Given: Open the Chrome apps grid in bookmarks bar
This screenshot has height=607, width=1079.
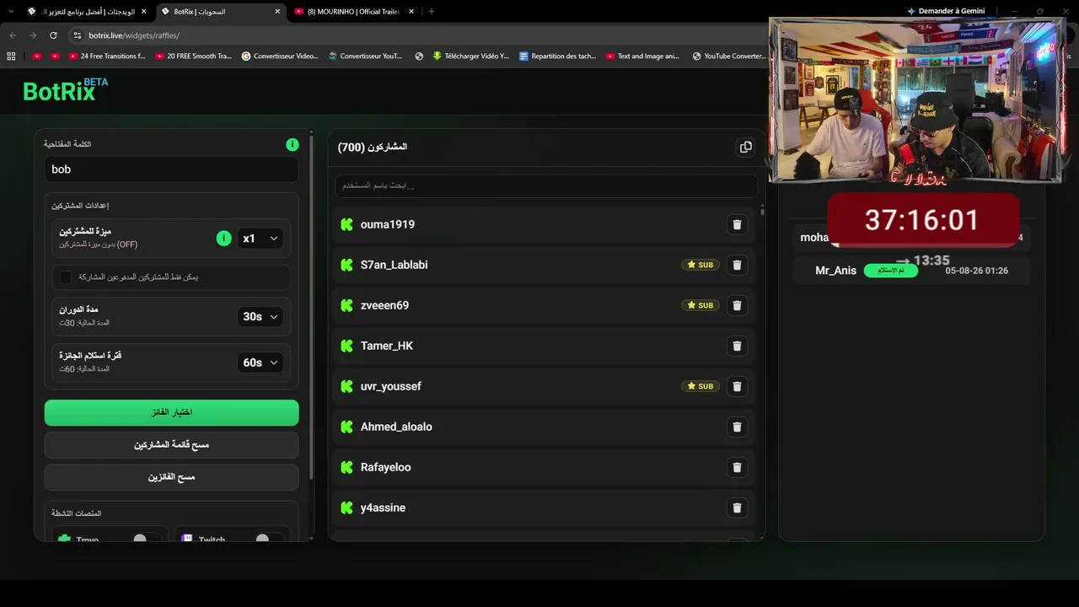Looking at the screenshot, I should point(11,56).
